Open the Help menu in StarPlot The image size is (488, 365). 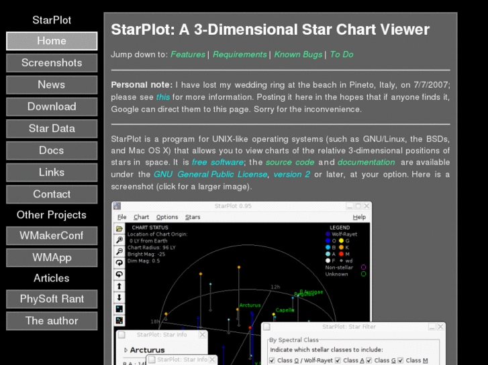359,217
